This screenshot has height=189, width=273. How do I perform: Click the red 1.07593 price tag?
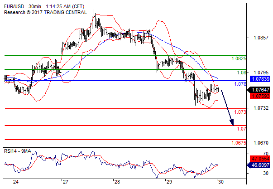pyautogui.click(x=260, y=96)
